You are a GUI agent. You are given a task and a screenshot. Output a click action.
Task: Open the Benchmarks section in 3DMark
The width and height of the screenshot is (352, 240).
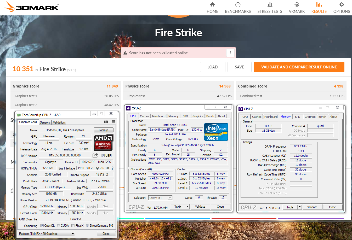point(238,8)
